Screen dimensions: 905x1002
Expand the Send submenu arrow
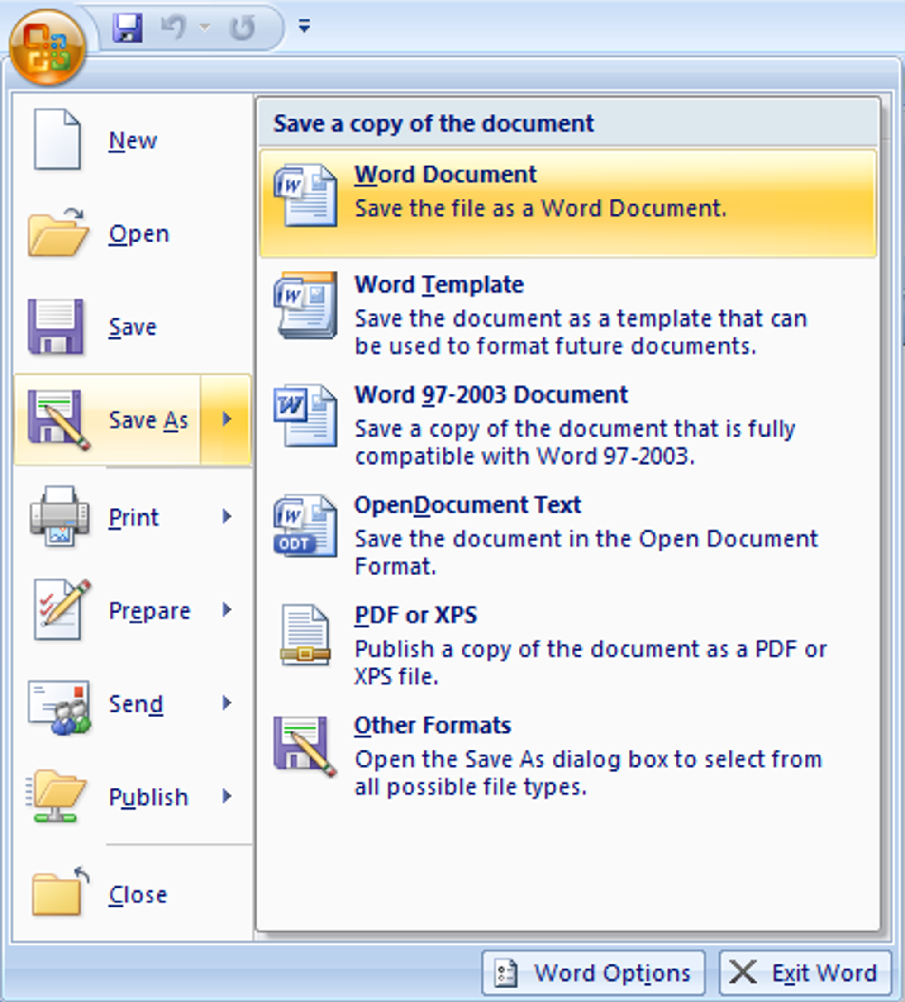(x=227, y=703)
